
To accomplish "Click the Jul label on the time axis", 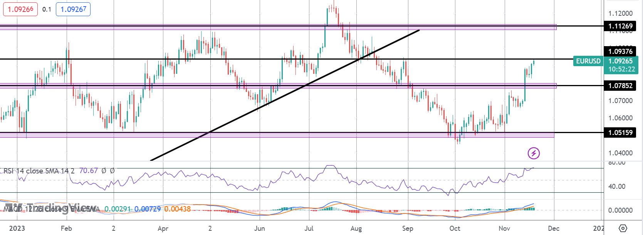I will click(309, 228).
